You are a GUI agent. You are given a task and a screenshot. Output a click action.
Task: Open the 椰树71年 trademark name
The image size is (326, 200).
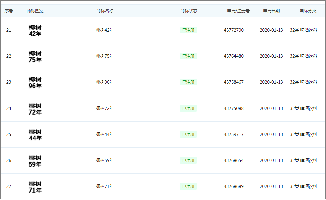coord(105,186)
